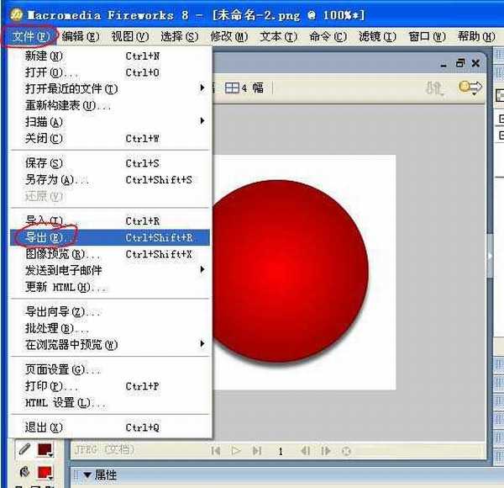Click the play animation button
504x488 pixels.
coord(235,451)
